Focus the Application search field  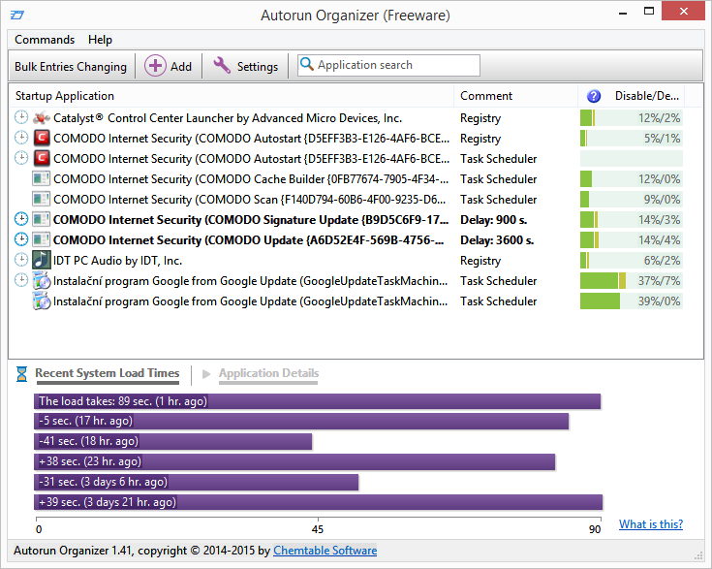[388, 66]
